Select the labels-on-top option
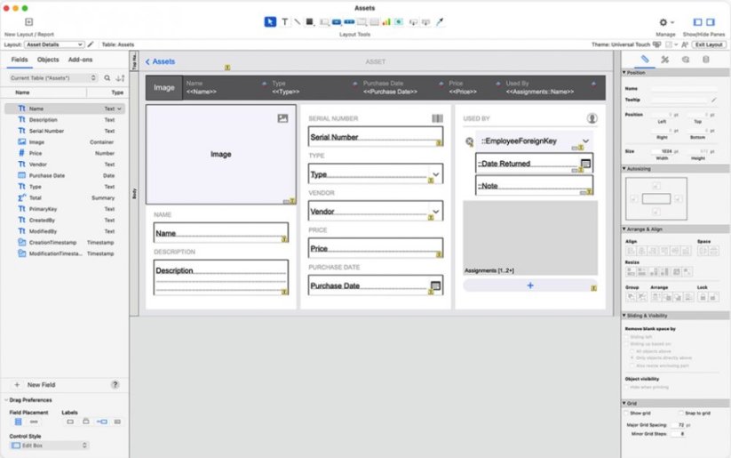Viewport: 731px width, 458px height. [x=86, y=422]
